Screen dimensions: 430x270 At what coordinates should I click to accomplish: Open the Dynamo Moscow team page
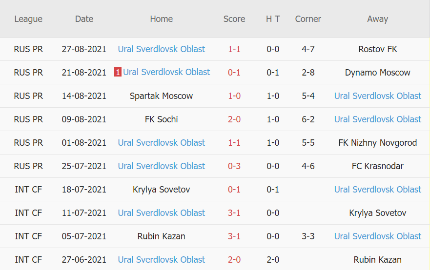click(x=378, y=73)
